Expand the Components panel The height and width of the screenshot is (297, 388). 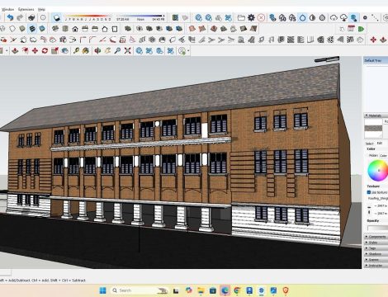point(376,237)
